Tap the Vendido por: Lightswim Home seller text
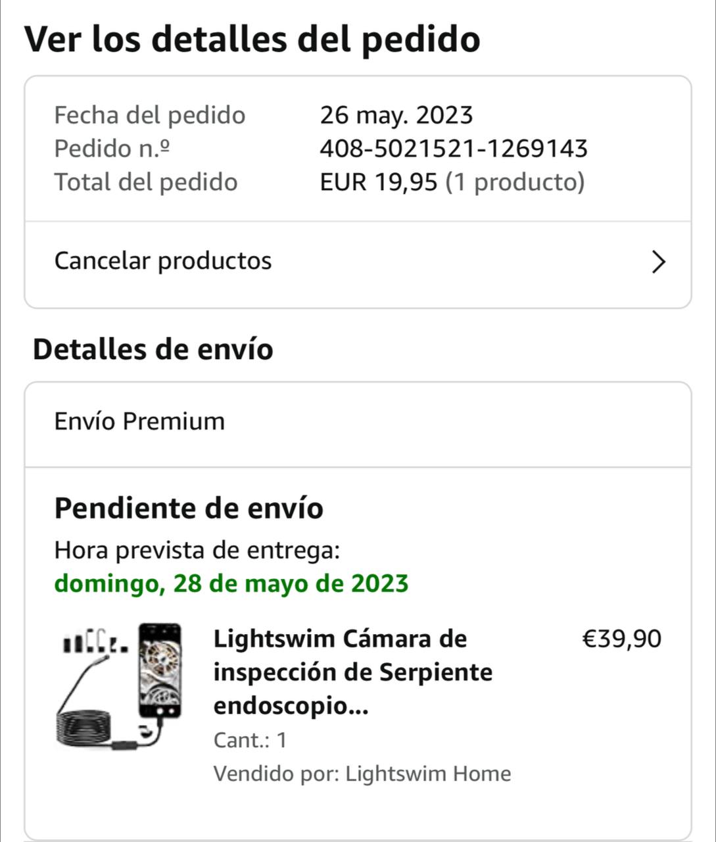The height and width of the screenshot is (842, 716). pyautogui.click(x=362, y=774)
